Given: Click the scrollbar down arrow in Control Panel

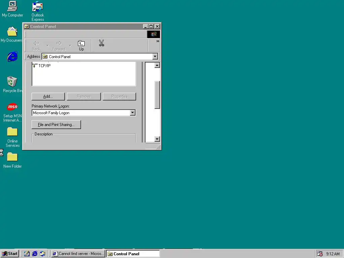Looking at the screenshot, I should [x=157, y=139].
